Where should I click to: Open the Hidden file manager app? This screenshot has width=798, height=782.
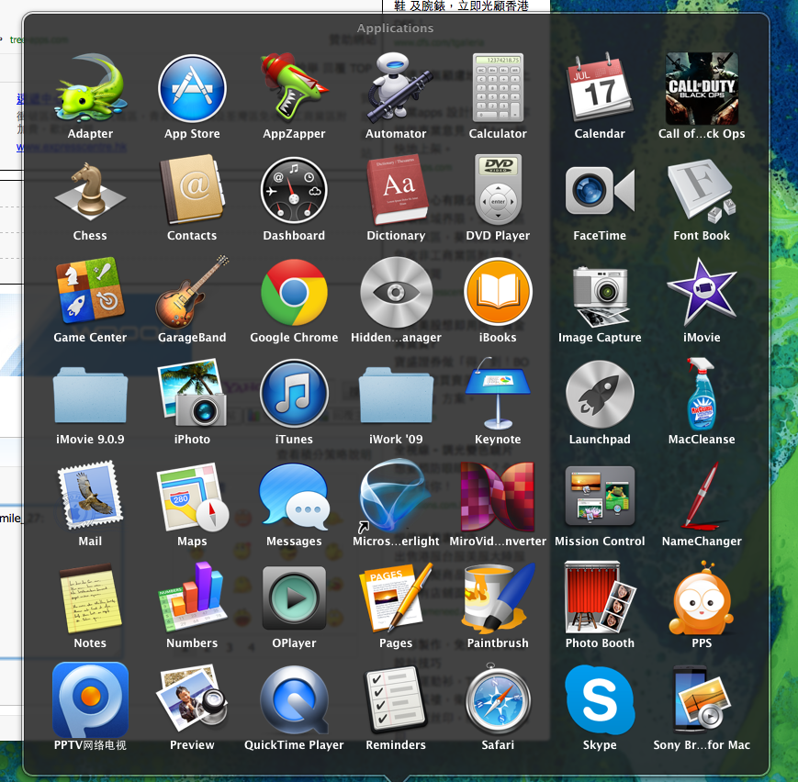(396, 292)
